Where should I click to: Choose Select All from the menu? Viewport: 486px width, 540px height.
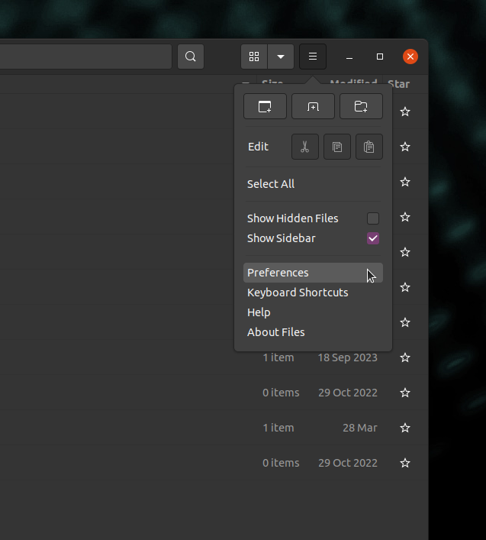point(271,184)
